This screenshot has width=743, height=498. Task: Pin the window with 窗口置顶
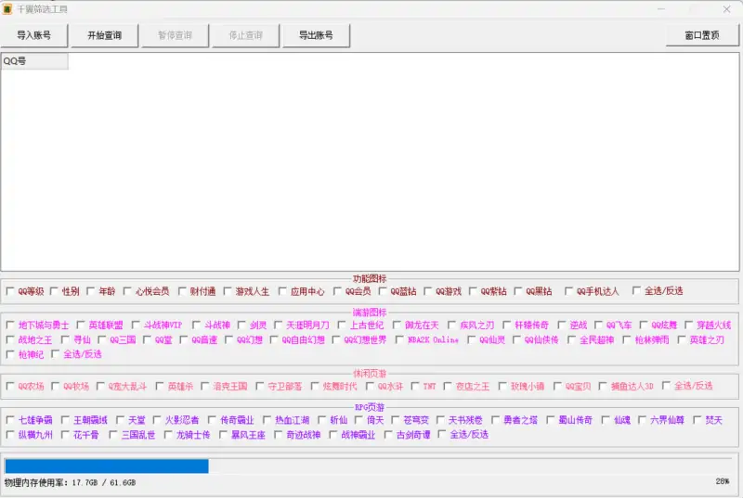(x=702, y=35)
